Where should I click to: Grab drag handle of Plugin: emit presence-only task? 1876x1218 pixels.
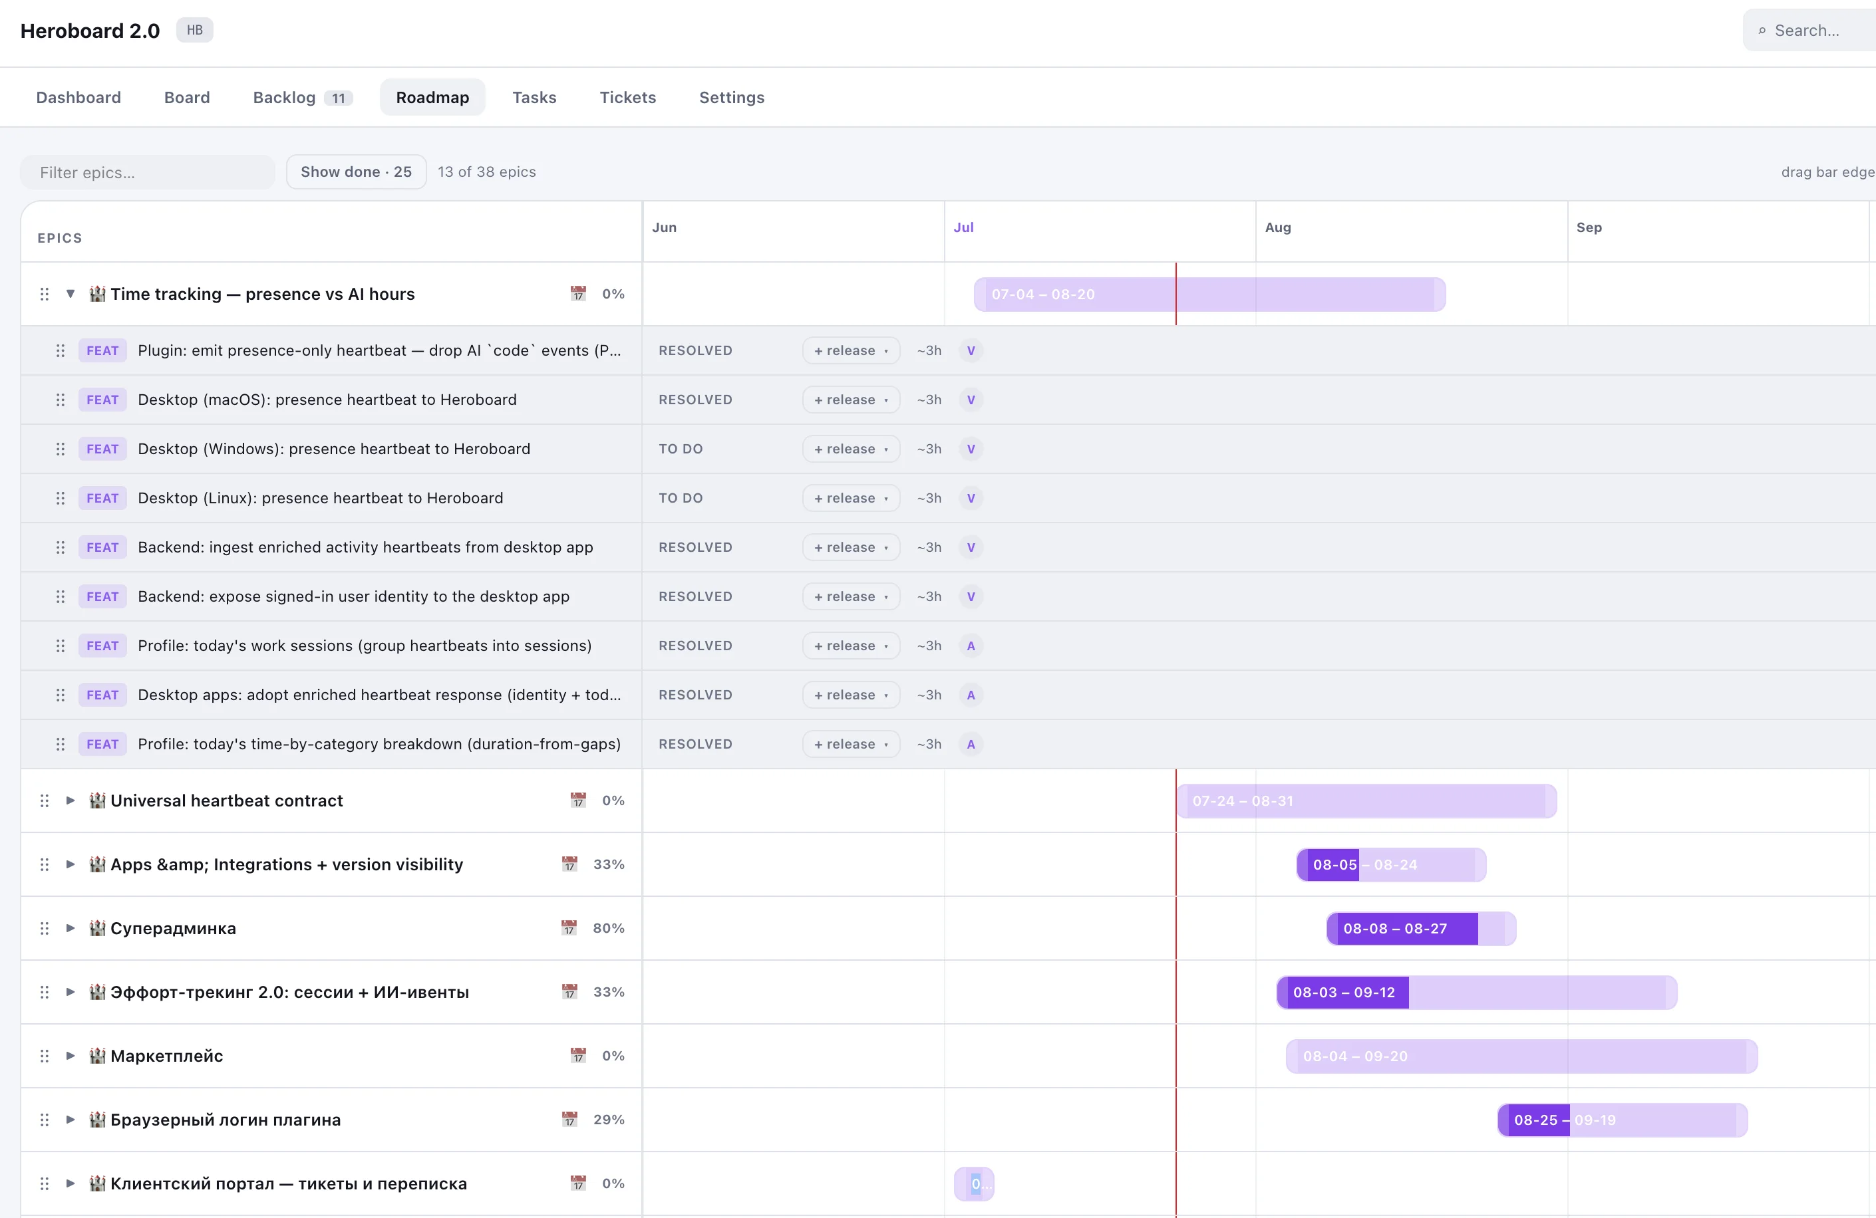61,350
